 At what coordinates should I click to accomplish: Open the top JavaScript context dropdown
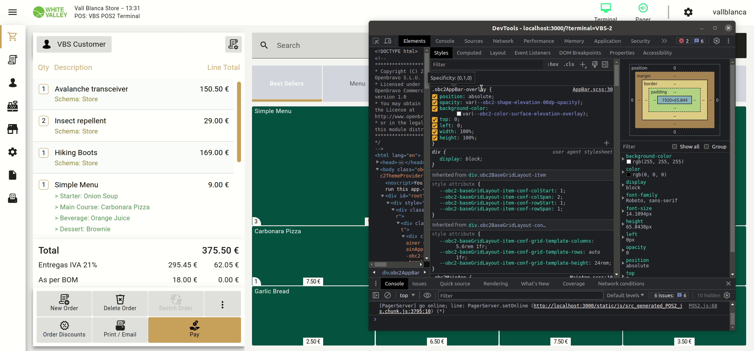(x=407, y=295)
